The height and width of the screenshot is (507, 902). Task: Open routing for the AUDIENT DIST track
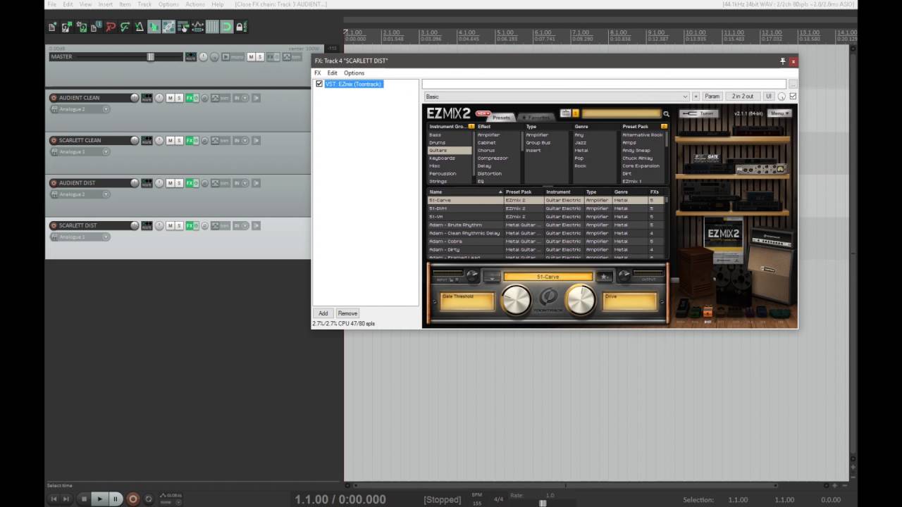click(147, 183)
